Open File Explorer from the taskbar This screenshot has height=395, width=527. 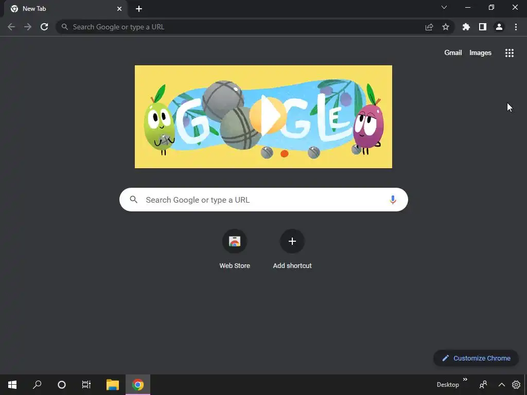click(x=113, y=385)
